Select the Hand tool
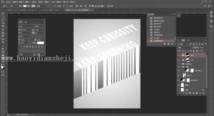 3,55
